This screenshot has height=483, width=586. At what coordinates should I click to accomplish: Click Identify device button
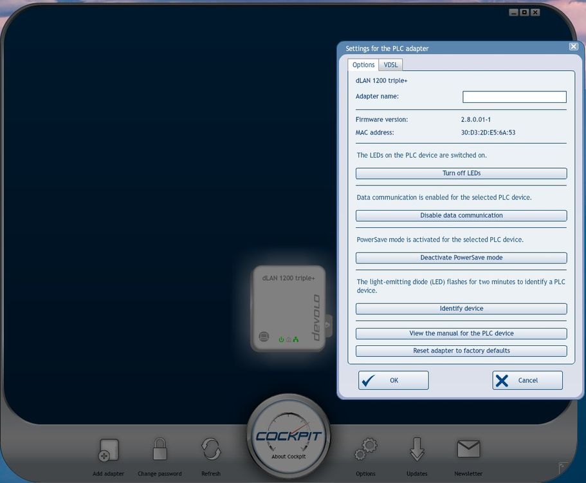click(461, 308)
